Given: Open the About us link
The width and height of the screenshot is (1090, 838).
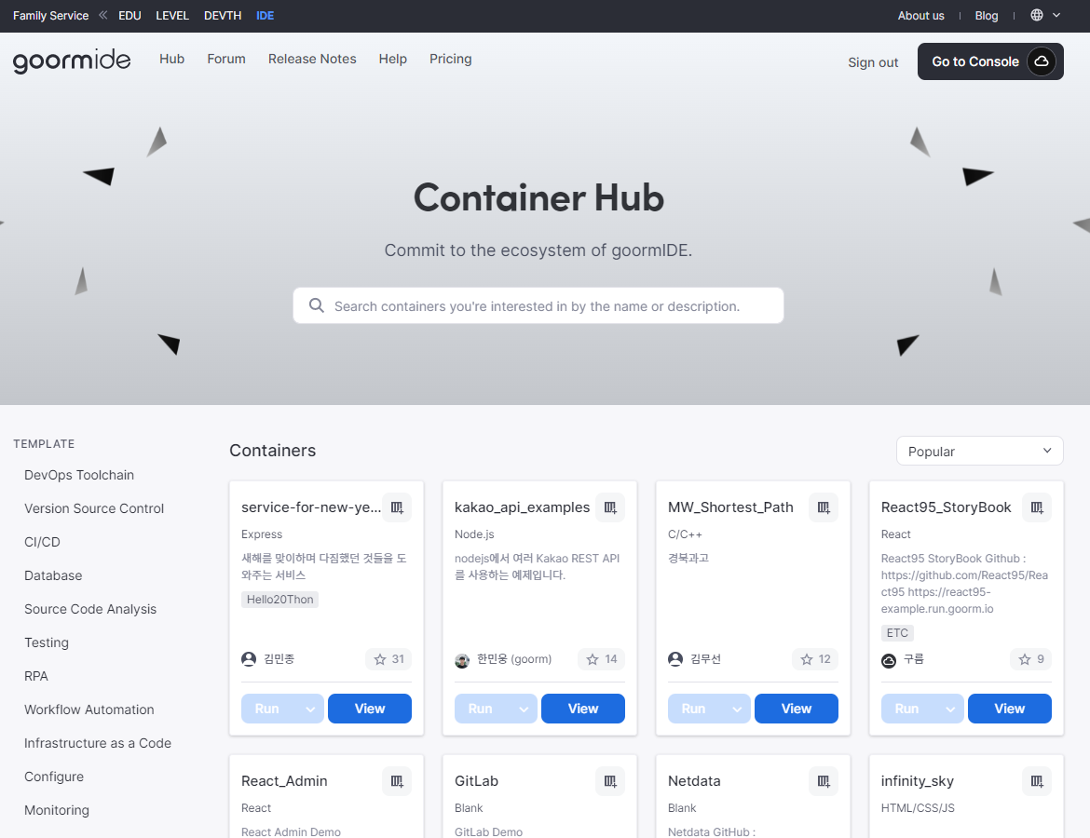Looking at the screenshot, I should (x=920, y=15).
